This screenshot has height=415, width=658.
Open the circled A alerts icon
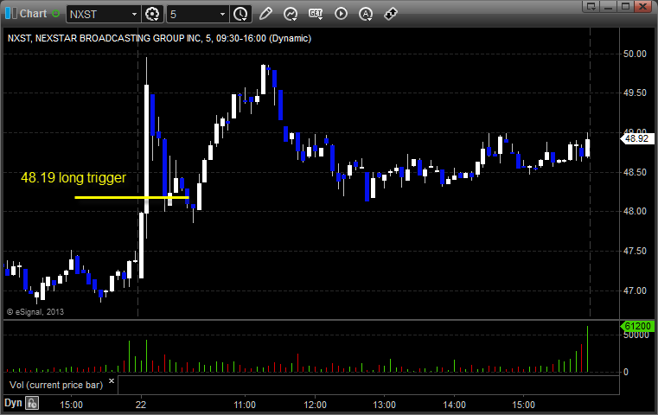click(366, 14)
